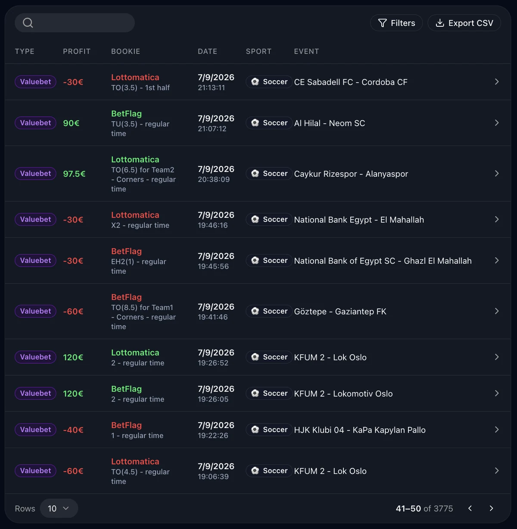
Task: Click Soccer badge for Göztepe - Gaziantep FK
Action: click(x=269, y=311)
